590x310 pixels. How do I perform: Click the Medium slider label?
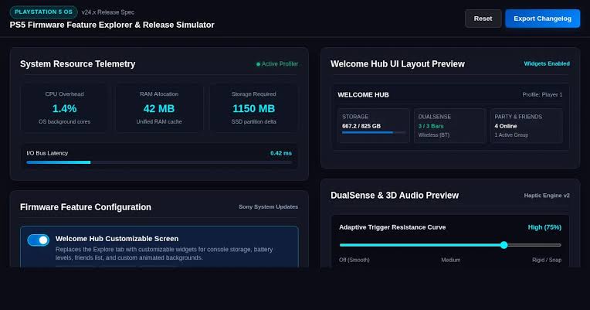click(451, 260)
